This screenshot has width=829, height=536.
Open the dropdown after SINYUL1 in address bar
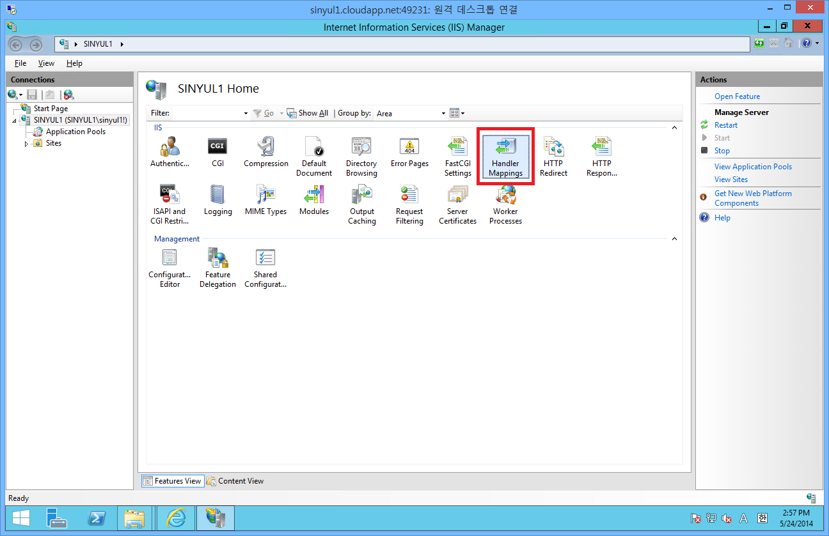pos(122,44)
